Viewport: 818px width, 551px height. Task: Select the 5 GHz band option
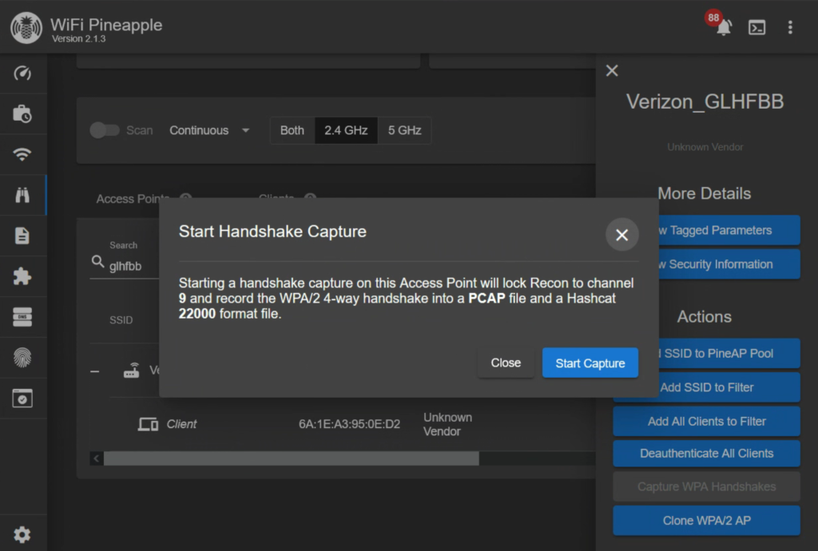coord(404,130)
